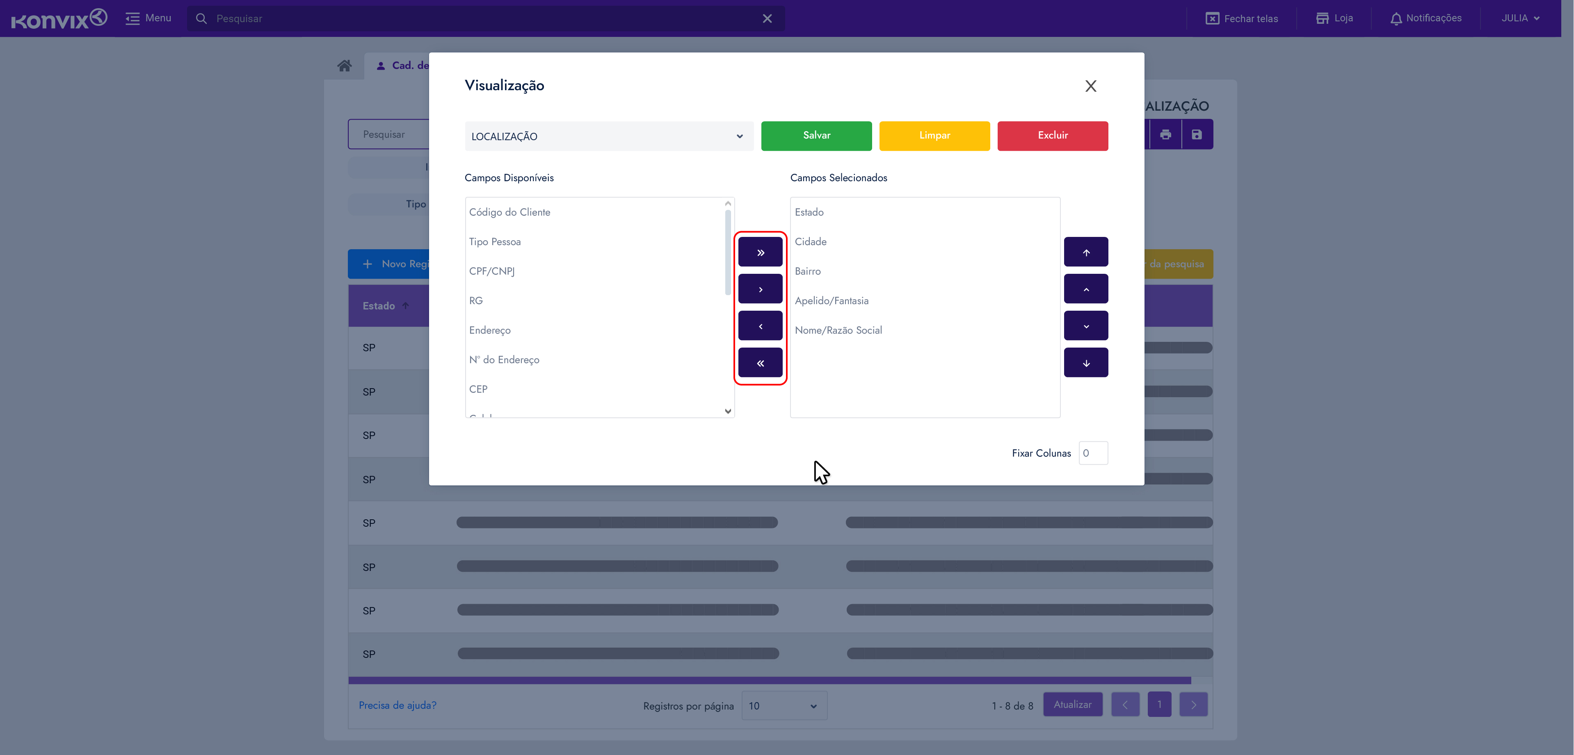Expand the JULIA user menu
Screen dimensions: 1574x755
1519,18
